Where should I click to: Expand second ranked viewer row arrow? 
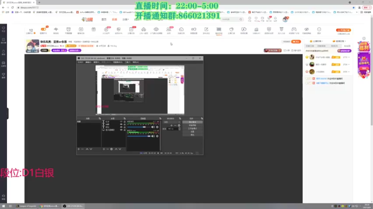(349, 65)
